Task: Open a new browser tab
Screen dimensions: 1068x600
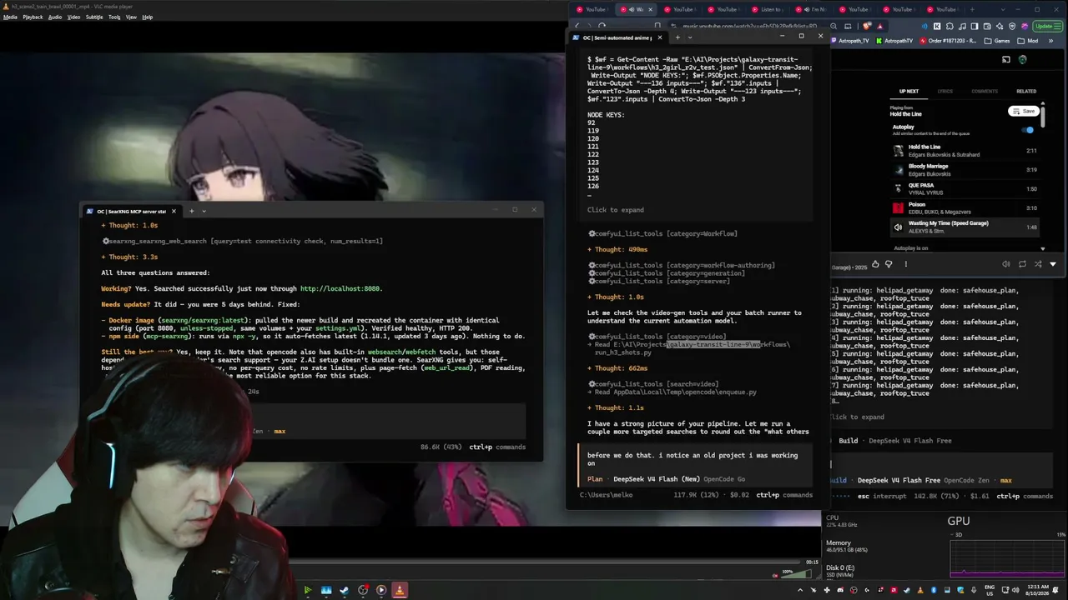Action: tap(971, 9)
